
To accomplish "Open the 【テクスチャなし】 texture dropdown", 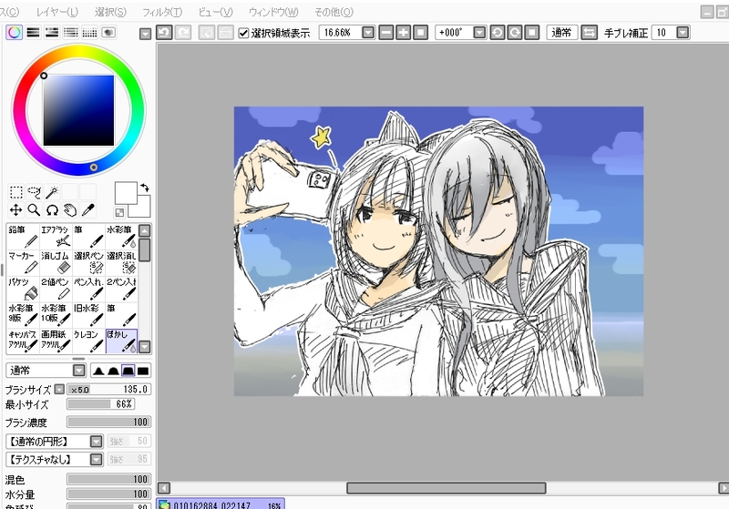I will 97,460.
